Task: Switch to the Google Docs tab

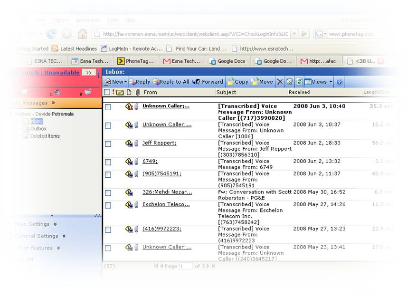Action: click(228, 61)
